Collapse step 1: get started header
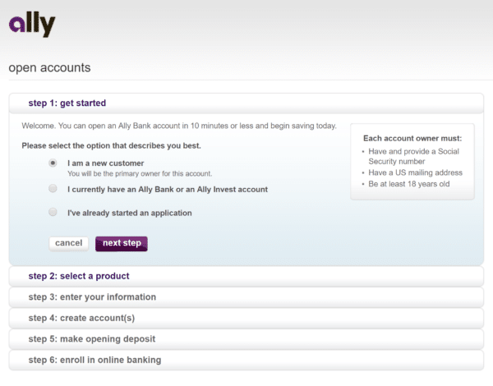 tap(246, 103)
